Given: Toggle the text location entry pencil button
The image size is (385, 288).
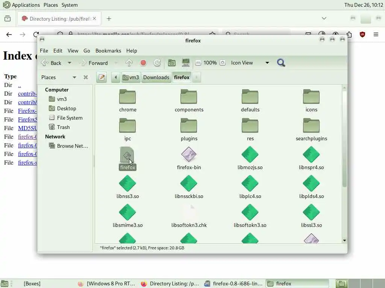Looking at the screenshot, I should point(102,77).
